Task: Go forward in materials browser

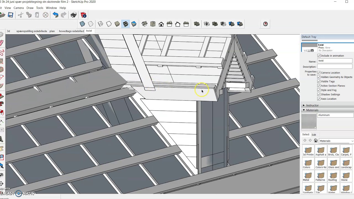Action: tap(310, 141)
